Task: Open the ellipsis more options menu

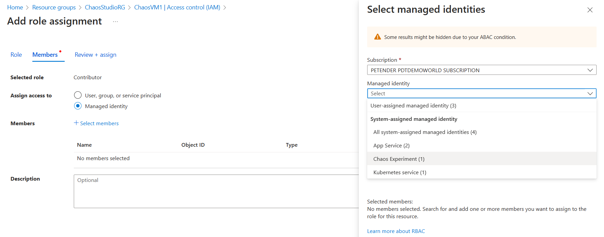Action: (115, 21)
